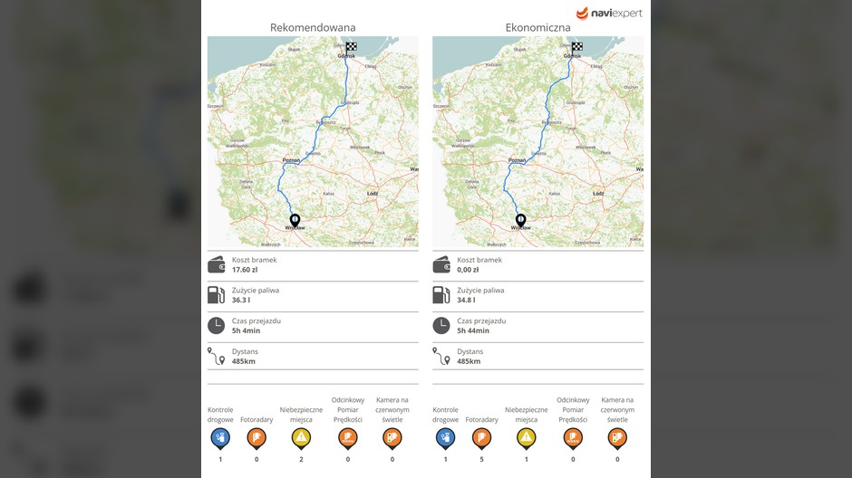This screenshot has height=478, width=852.
Task: Click Kamera na czerwonym świetle icon in Rekomendowana
Action: [392, 438]
